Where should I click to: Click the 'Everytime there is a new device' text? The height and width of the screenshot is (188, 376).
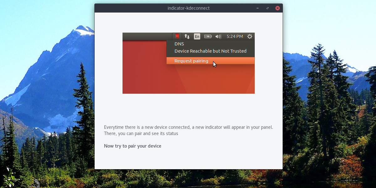(189, 127)
